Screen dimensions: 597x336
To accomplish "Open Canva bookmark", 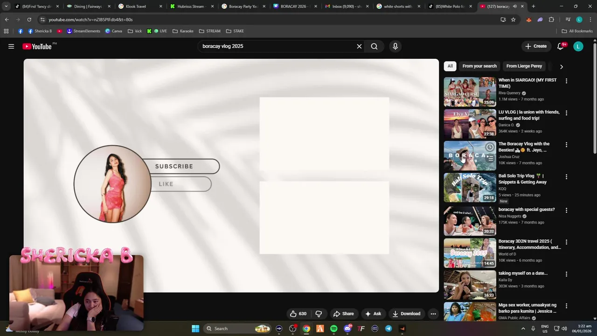I will pyautogui.click(x=113, y=31).
